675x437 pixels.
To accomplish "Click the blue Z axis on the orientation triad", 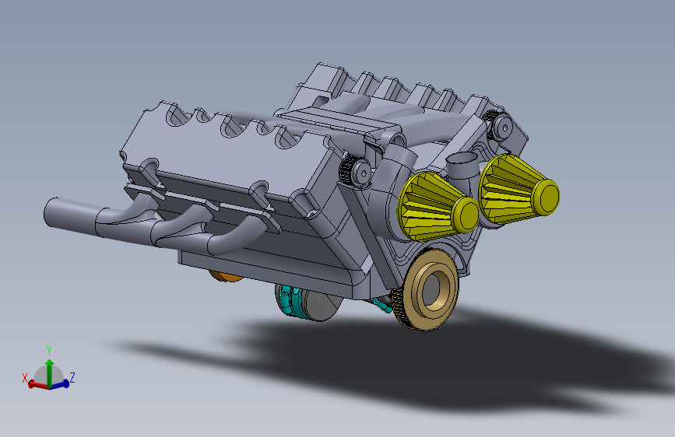I will [x=61, y=383].
